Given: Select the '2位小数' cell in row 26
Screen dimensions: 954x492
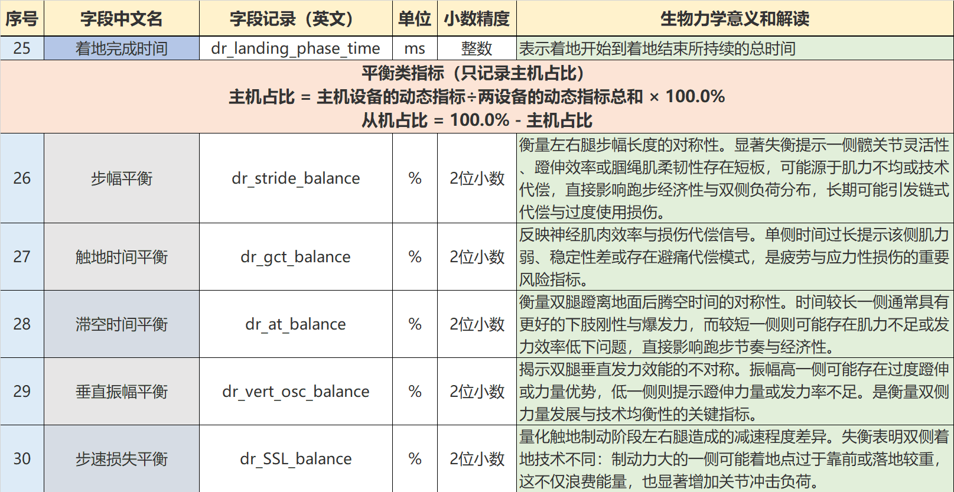Looking at the screenshot, I should click(477, 178).
